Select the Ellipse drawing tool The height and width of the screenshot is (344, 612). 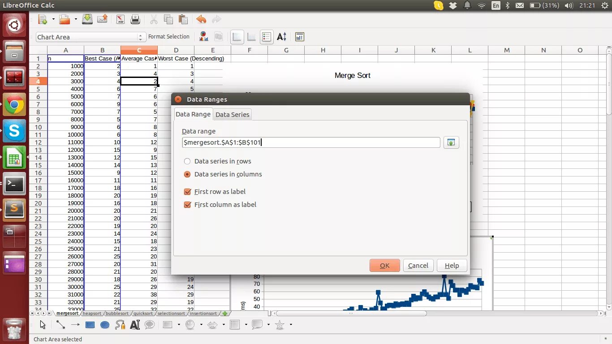pos(105,325)
